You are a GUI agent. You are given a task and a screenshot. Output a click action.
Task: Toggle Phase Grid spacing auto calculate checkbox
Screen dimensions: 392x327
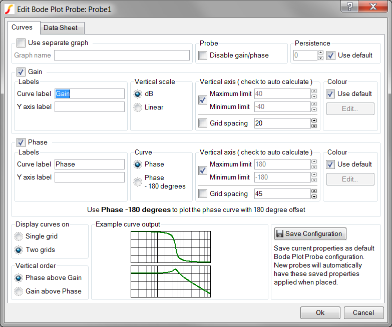[x=203, y=193]
